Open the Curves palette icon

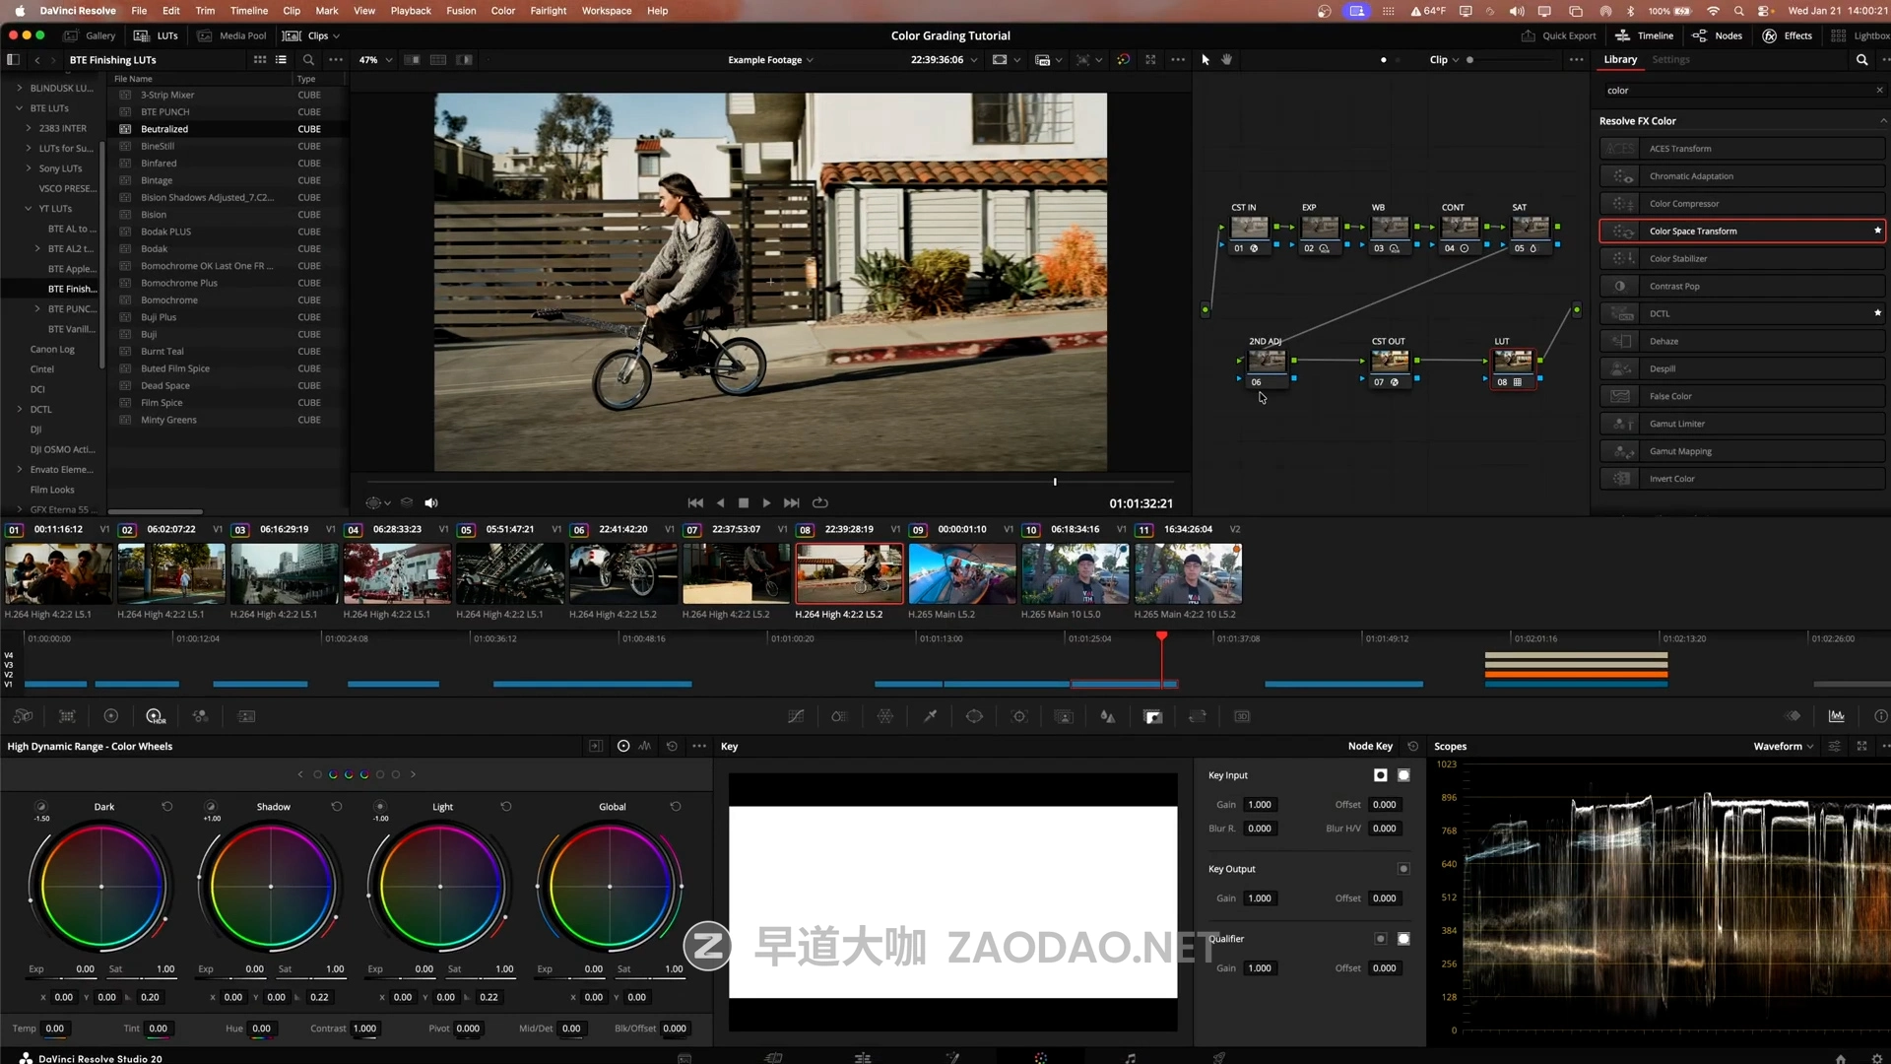pyautogui.click(x=796, y=716)
